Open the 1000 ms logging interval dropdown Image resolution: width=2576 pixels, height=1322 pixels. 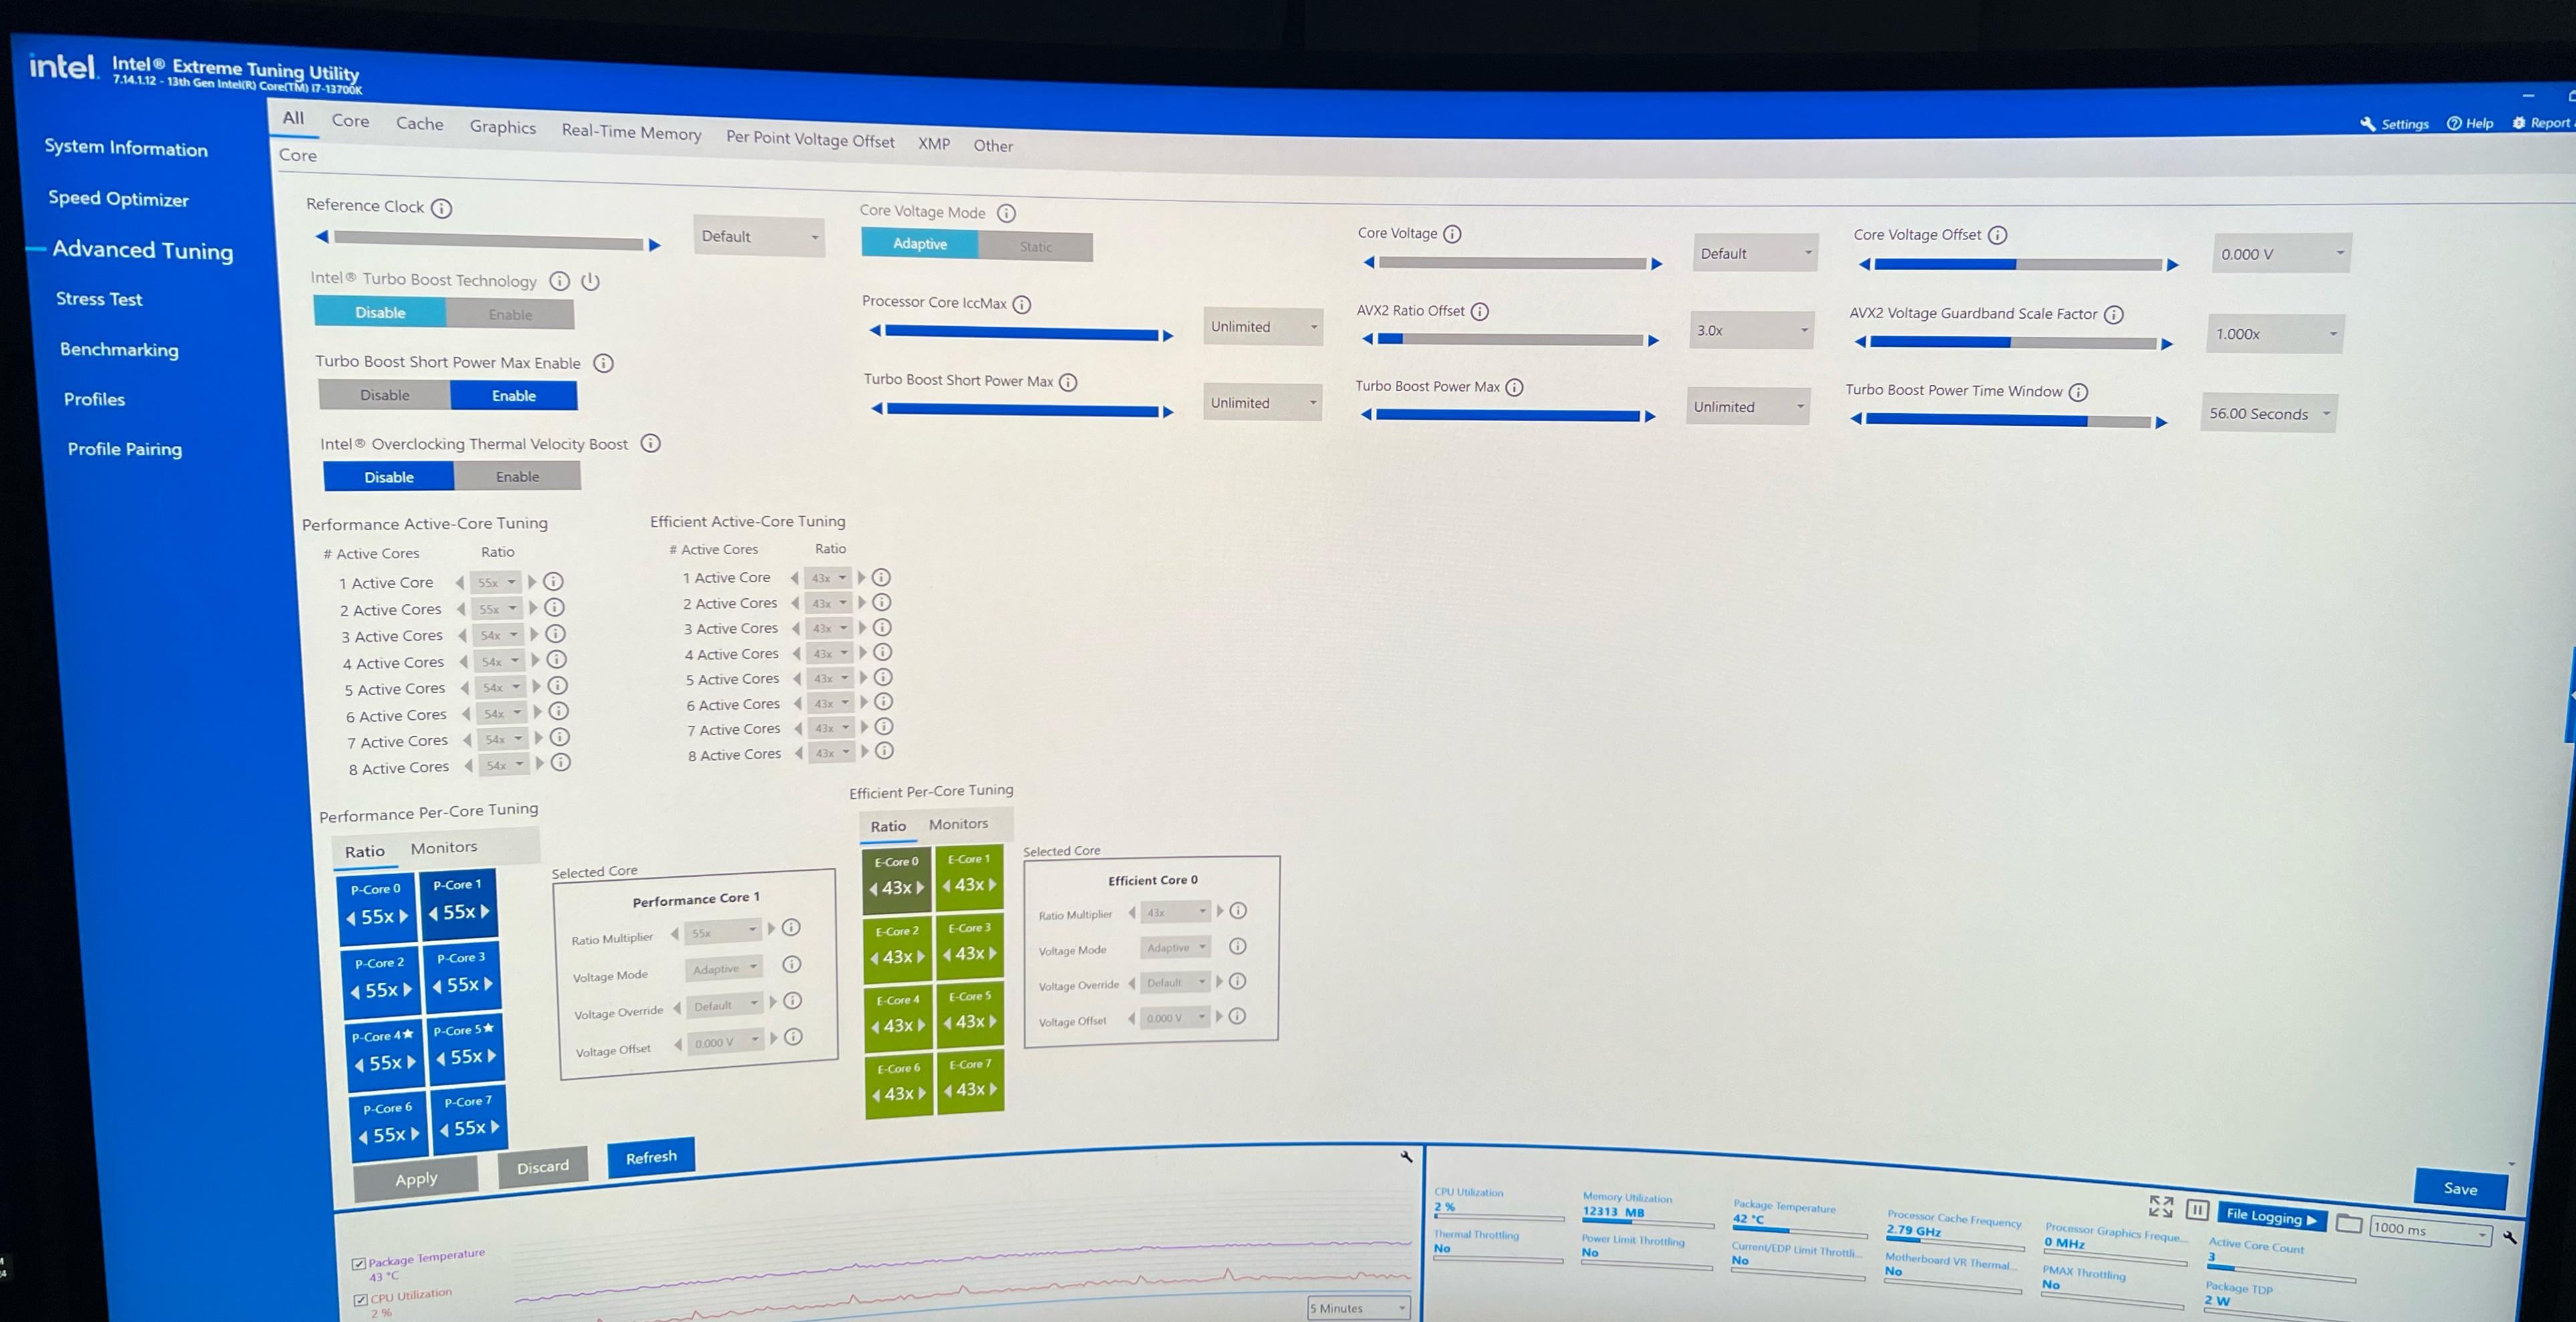click(2430, 1230)
